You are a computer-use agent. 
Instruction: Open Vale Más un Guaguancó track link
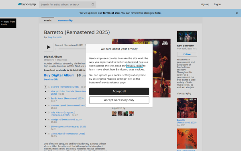pos(63,114)
